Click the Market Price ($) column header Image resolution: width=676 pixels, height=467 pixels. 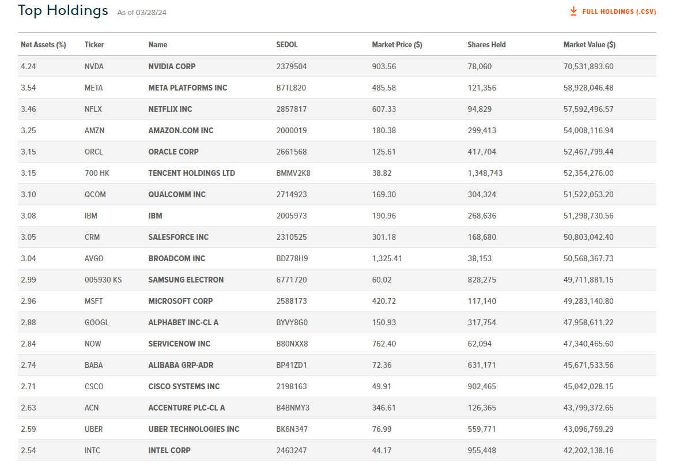[397, 45]
